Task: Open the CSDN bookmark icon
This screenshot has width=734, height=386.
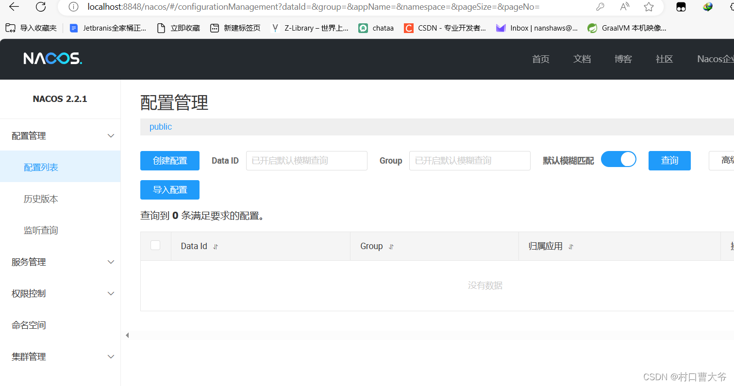Action: [408, 28]
